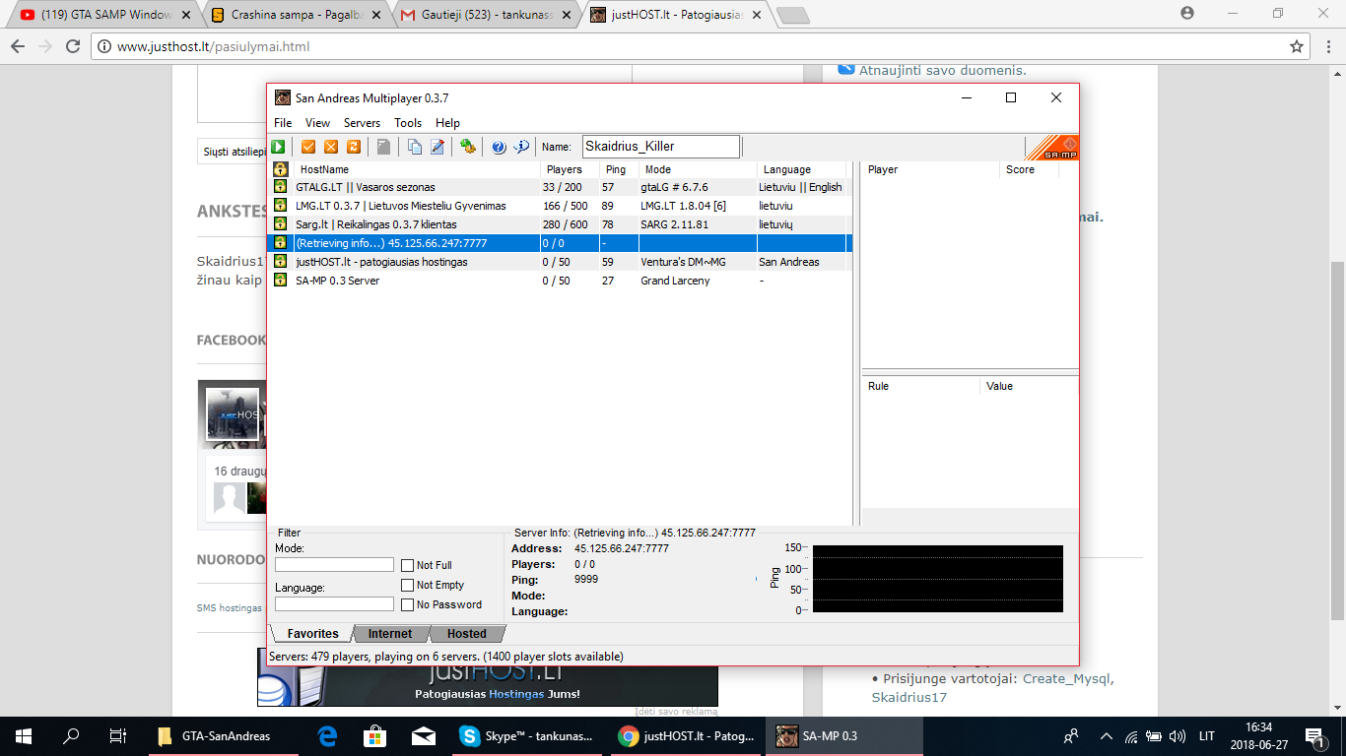Open the Chrome profile icon
This screenshot has width=1346, height=756.
point(1187,13)
